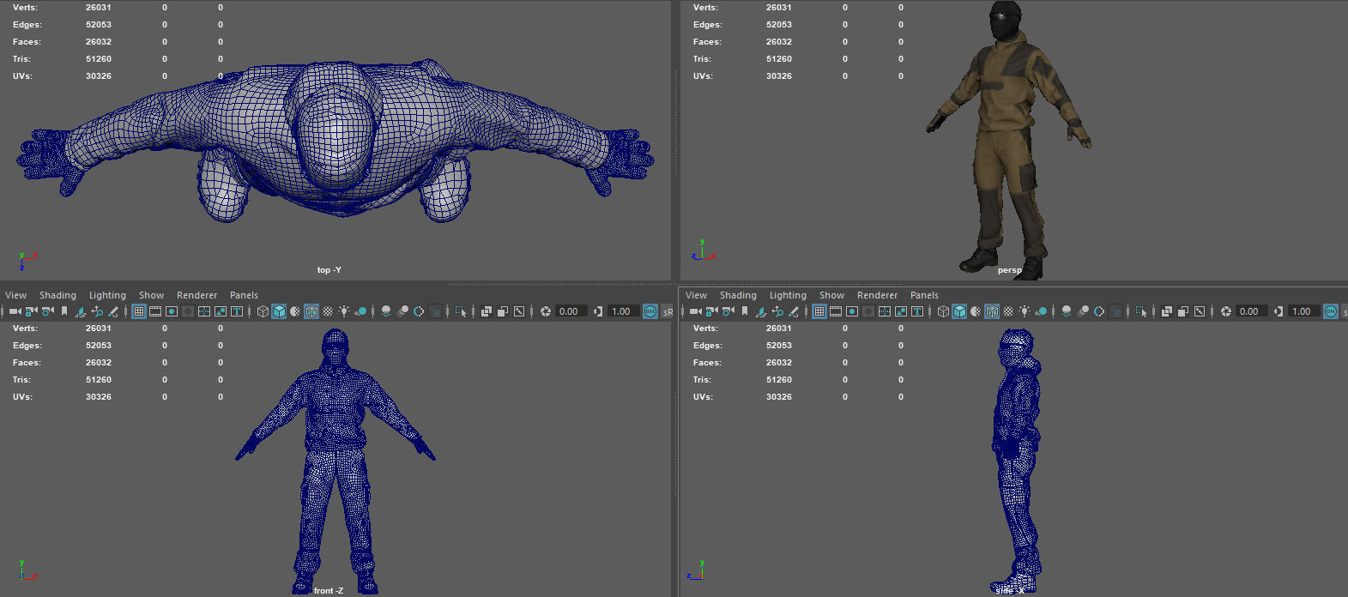1348x597 pixels.
Task: Click Isolate Select icon in side panel toolbar
Action: (1140, 311)
